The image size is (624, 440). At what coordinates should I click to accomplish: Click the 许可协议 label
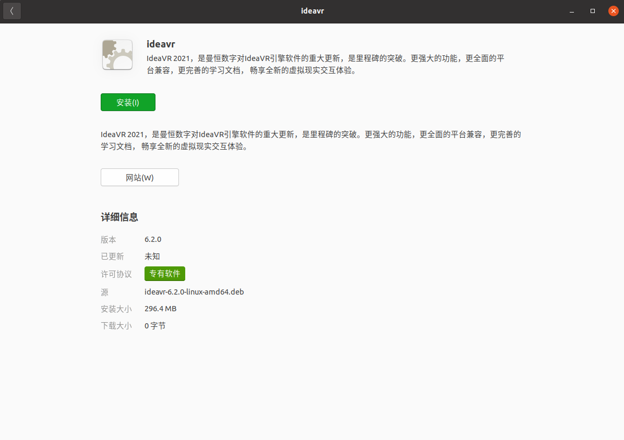116,274
